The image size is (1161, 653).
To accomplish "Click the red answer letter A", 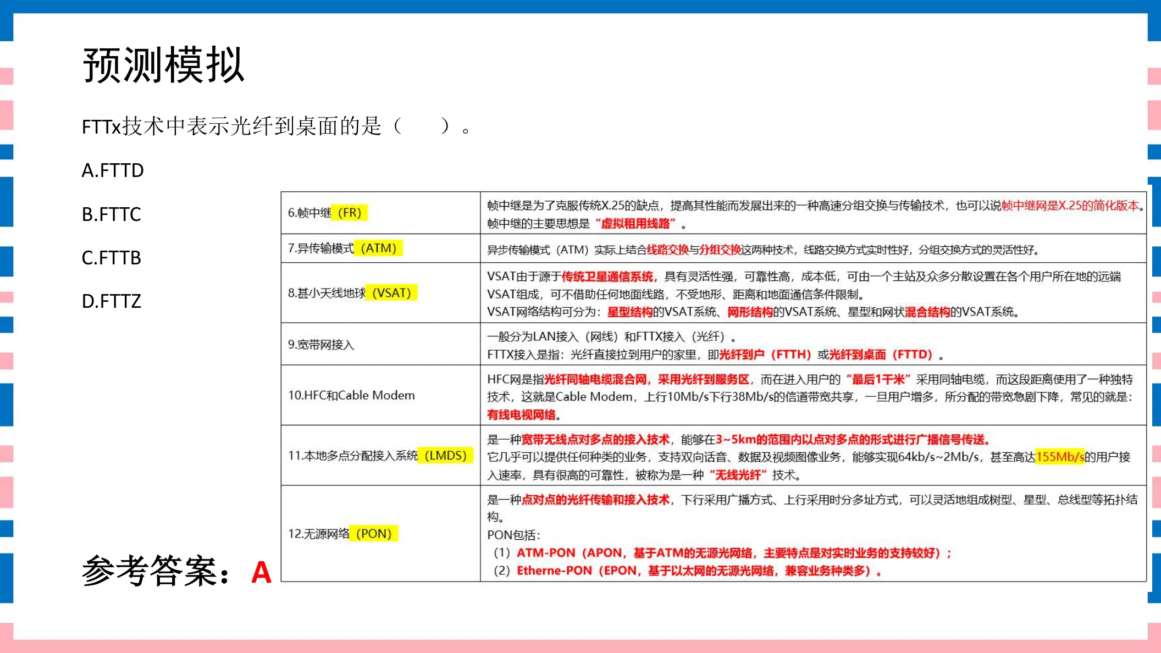I will coord(262,573).
